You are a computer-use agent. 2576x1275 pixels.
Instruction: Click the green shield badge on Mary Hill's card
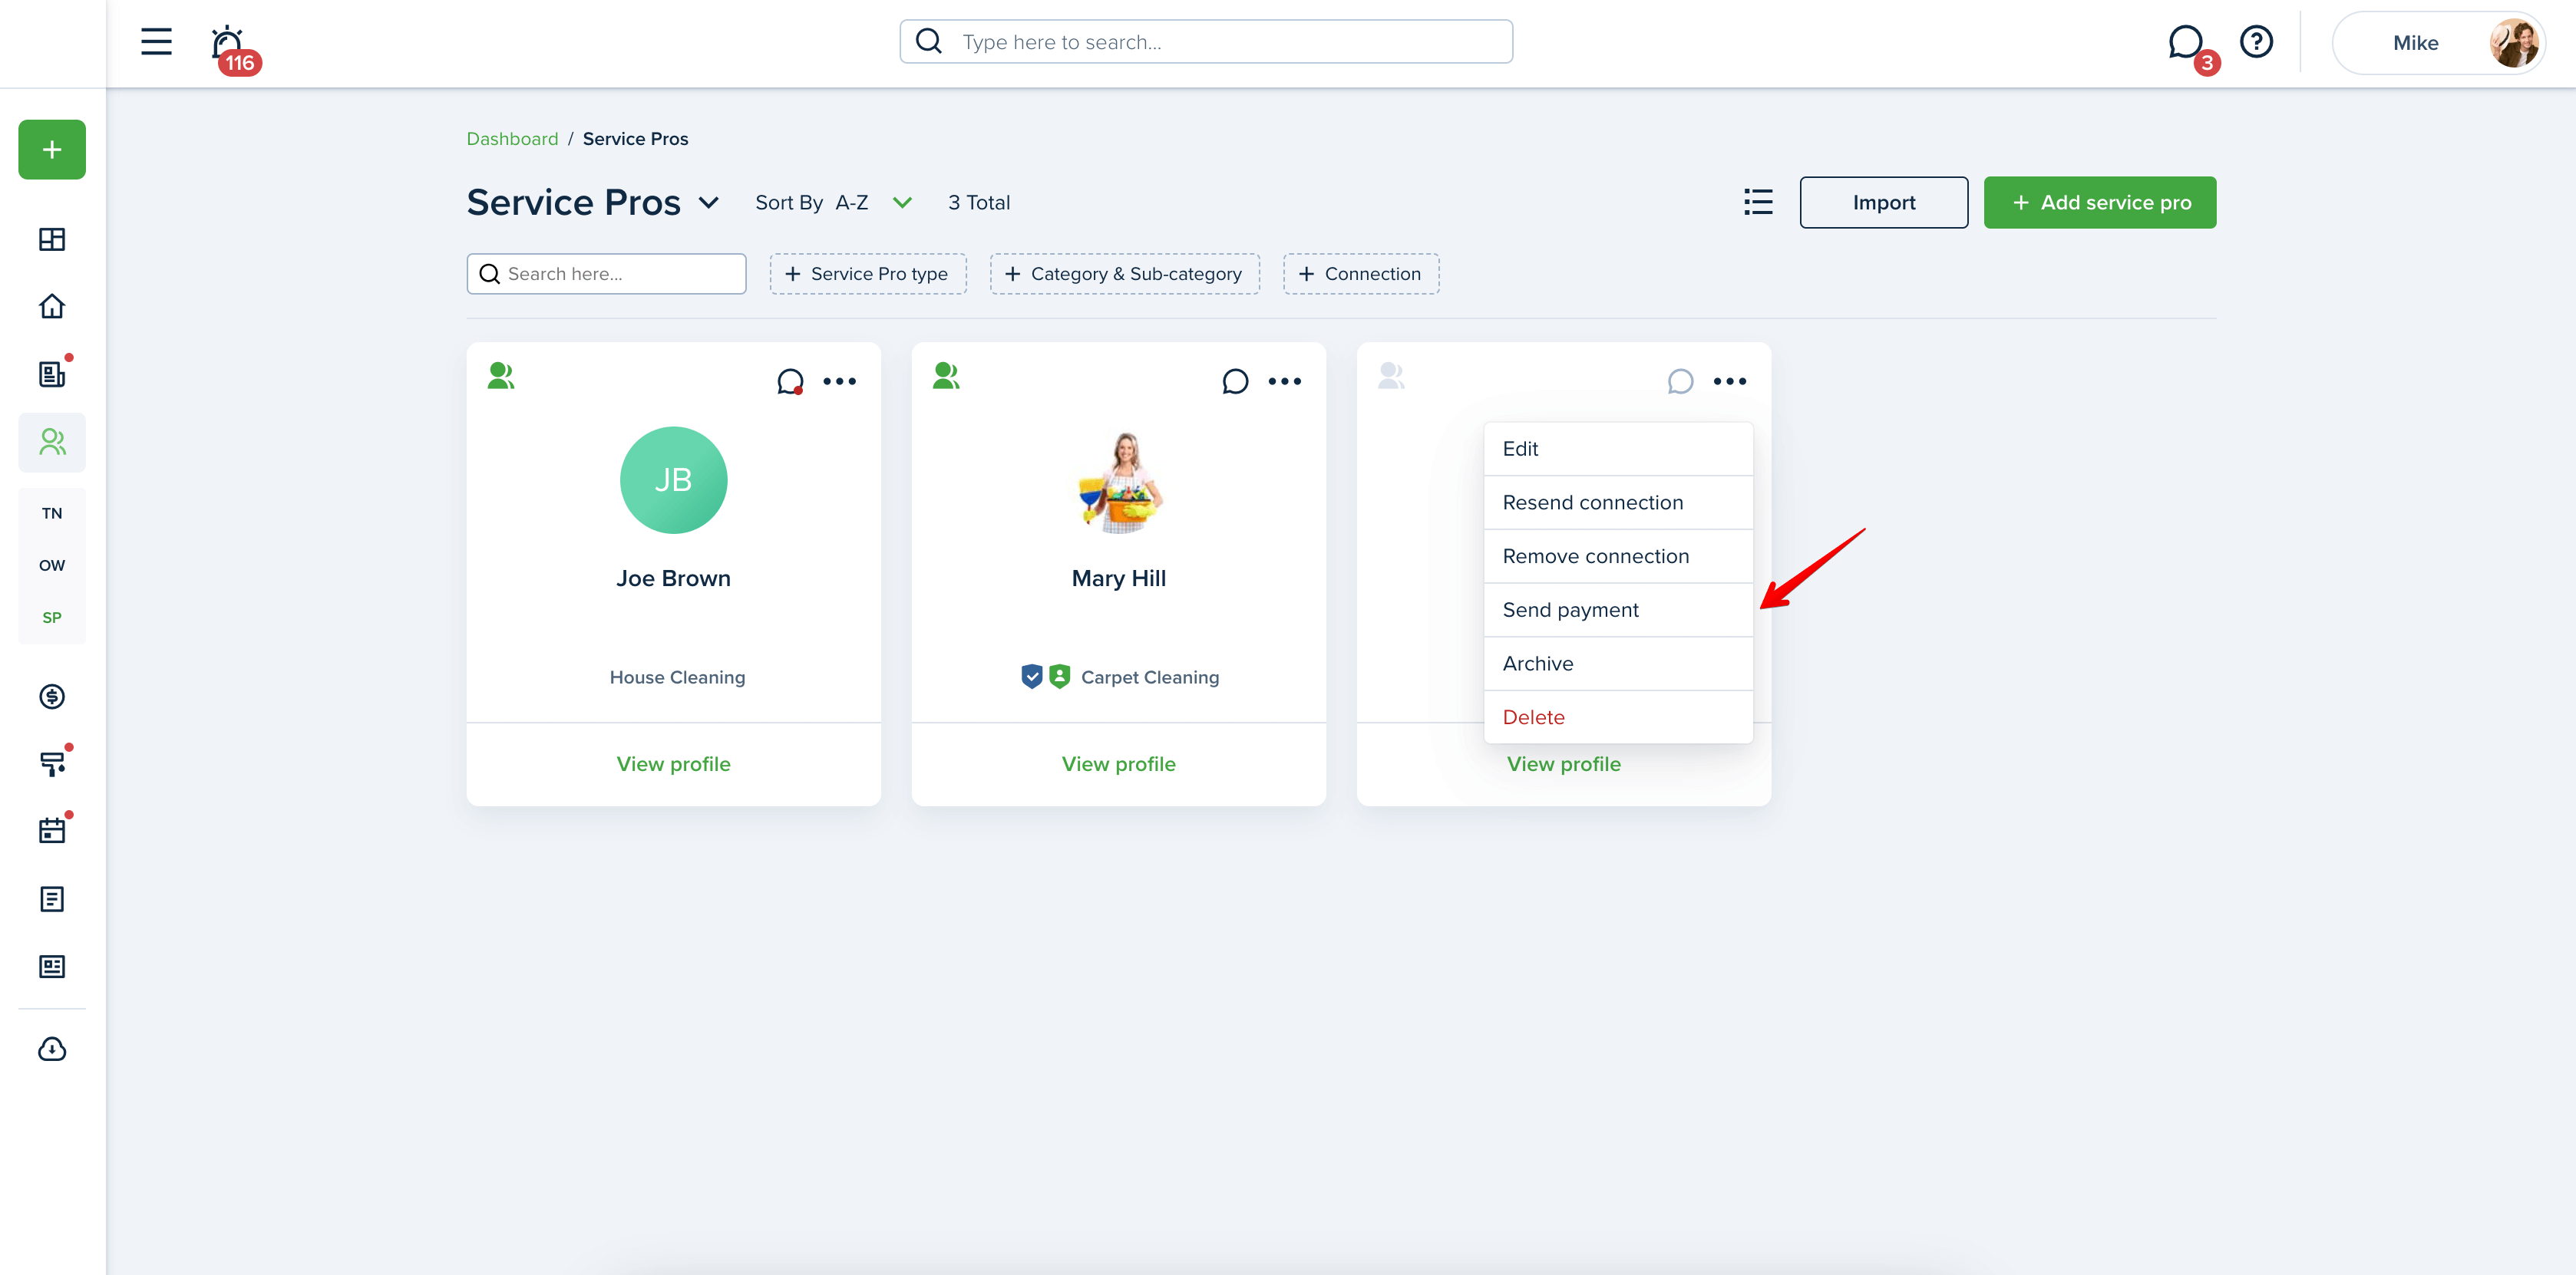coord(1060,677)
